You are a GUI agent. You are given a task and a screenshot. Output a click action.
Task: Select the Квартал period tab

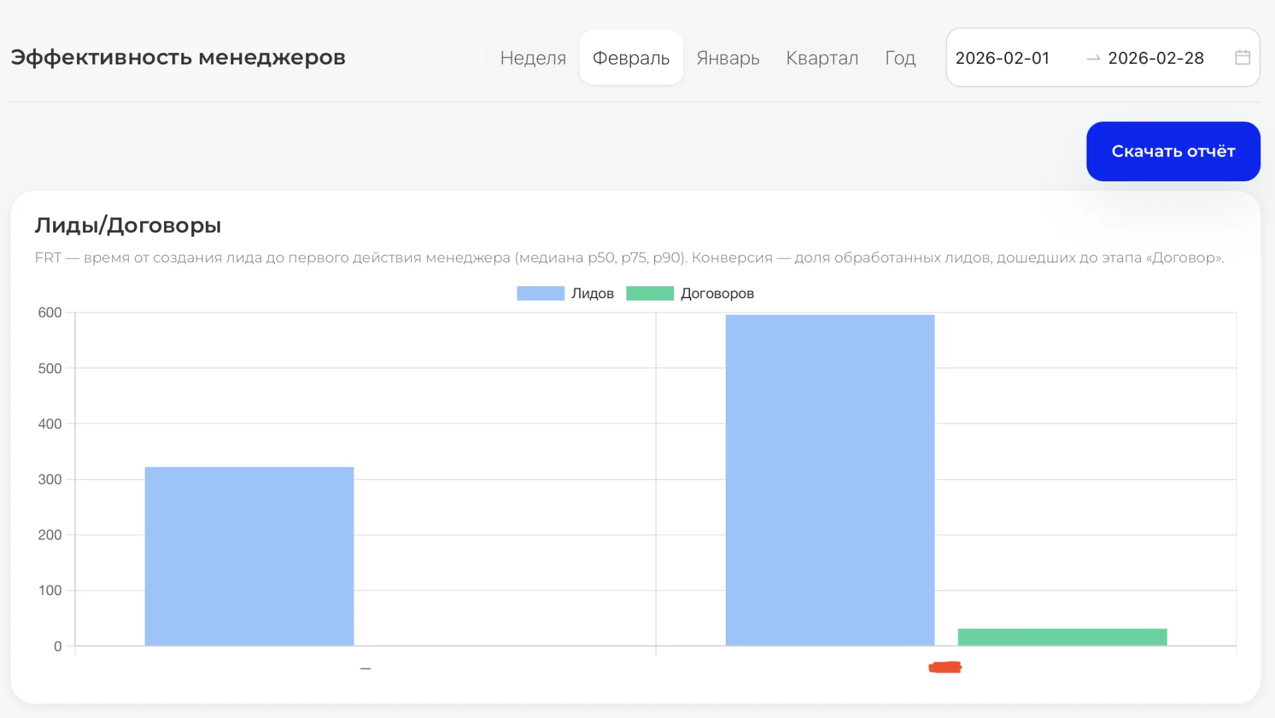click(x=822, y=58)
